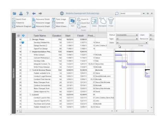Screen dimensions: 165x124
Task: Open Resource Usage view
Action: point(41,23)
